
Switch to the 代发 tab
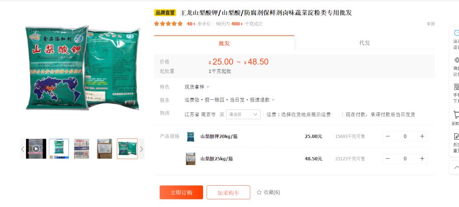365,43
